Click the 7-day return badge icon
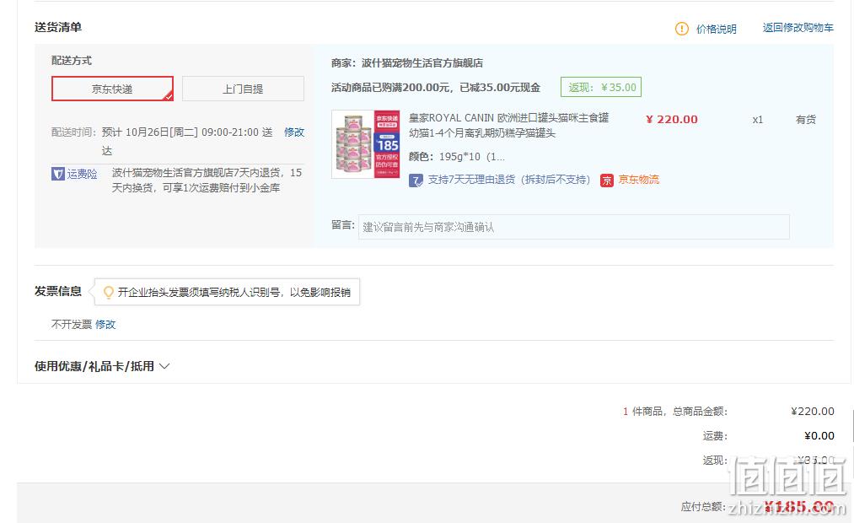 pos(416,181)
